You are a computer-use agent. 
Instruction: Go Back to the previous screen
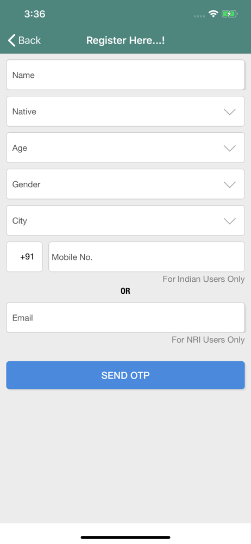tap(24, 41)
